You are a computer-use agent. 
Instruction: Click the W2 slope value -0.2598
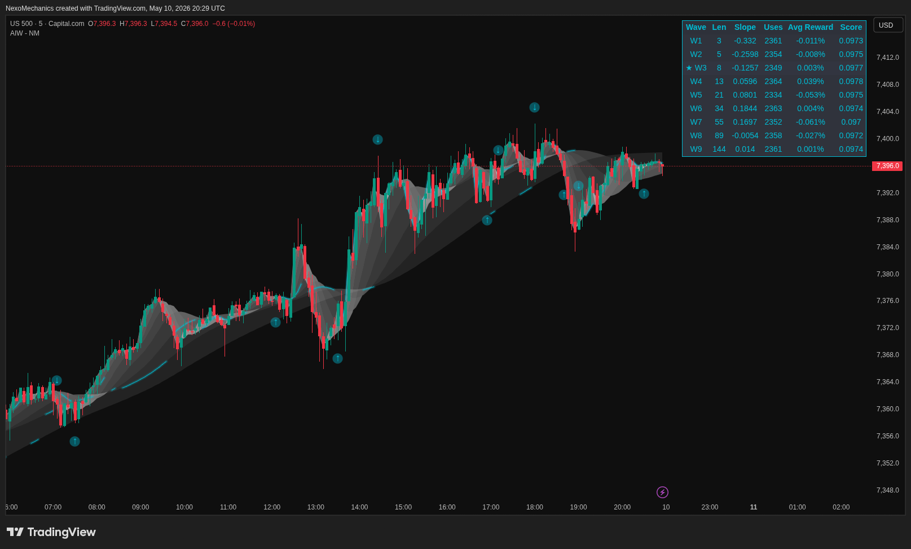tap(745, 54)
